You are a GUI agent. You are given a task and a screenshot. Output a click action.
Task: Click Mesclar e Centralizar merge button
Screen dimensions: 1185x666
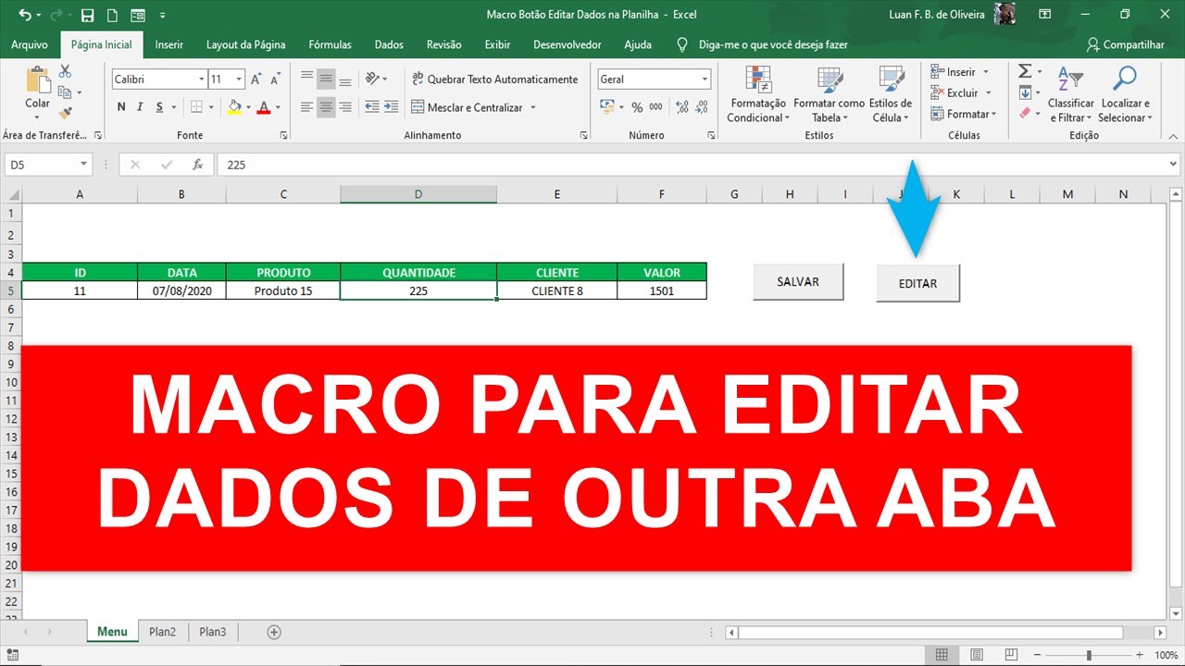point(468,107)
